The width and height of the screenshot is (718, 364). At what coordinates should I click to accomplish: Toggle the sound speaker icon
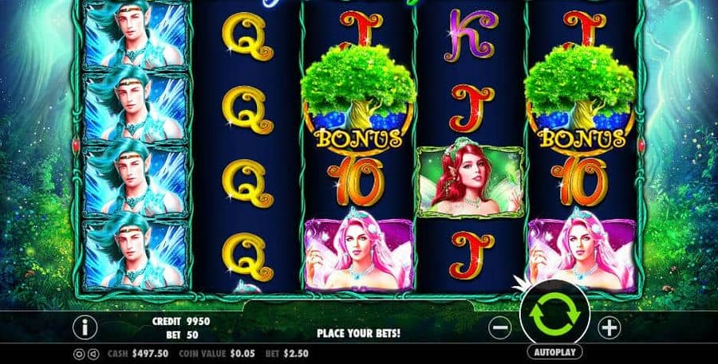[93, 354]
